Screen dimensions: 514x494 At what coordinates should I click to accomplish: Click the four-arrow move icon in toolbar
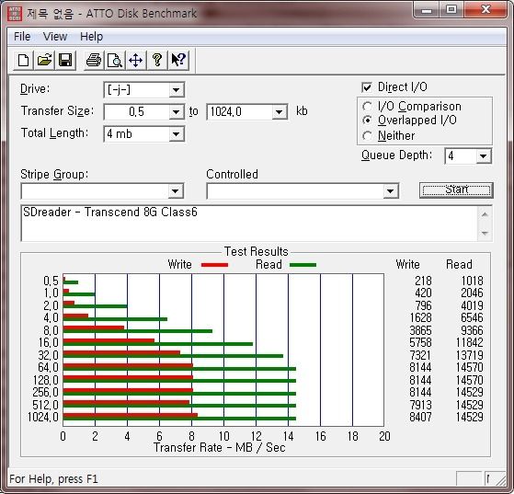tap(136, 61)
